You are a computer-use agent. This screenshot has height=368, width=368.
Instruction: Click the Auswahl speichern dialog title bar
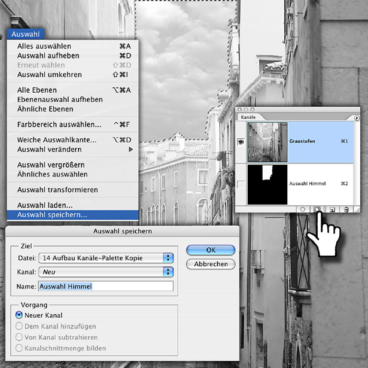[x=122, y=231]
